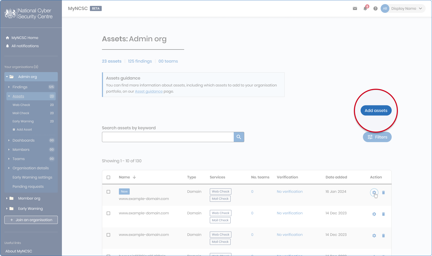Click the Early Warning folder icon
The width and height of the screenshot is (432, 256).
tap(12, 209)
